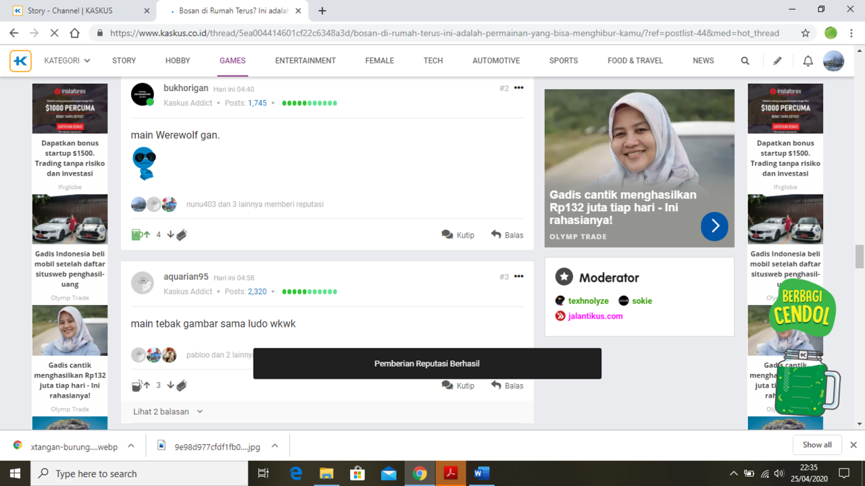Stop loading the page in Chrome
Image resolution: width=865 pixels, height=486 pixels.
coord(54,33)
